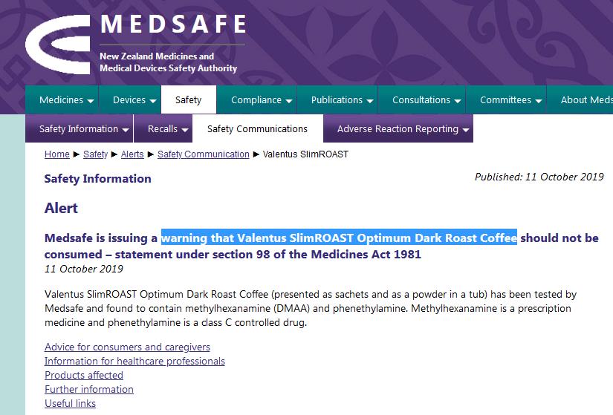Open the Recalls submenu

pyautogui.click(x=163, y=129)
